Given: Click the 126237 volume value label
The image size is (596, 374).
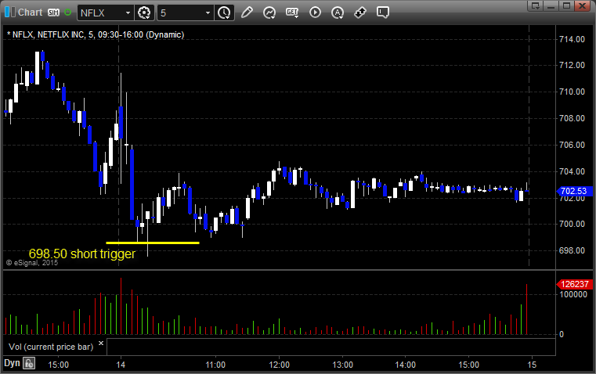Looking at the screenshot, I should [x=574, y=284].
